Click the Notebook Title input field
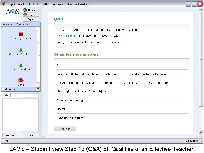This screenshot has width=204, height=153. pos(25,95)
